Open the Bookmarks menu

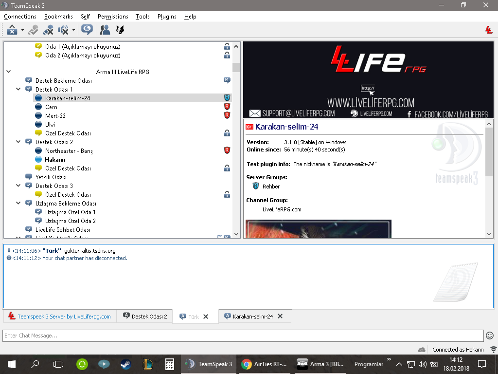(58, 17)
